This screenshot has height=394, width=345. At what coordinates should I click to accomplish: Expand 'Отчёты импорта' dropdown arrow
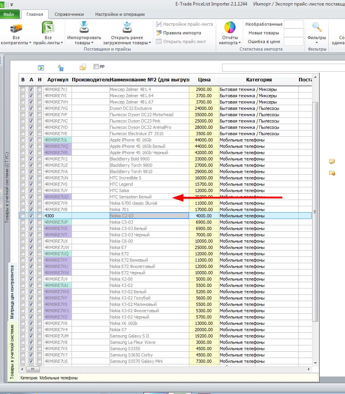click(240, 43)
